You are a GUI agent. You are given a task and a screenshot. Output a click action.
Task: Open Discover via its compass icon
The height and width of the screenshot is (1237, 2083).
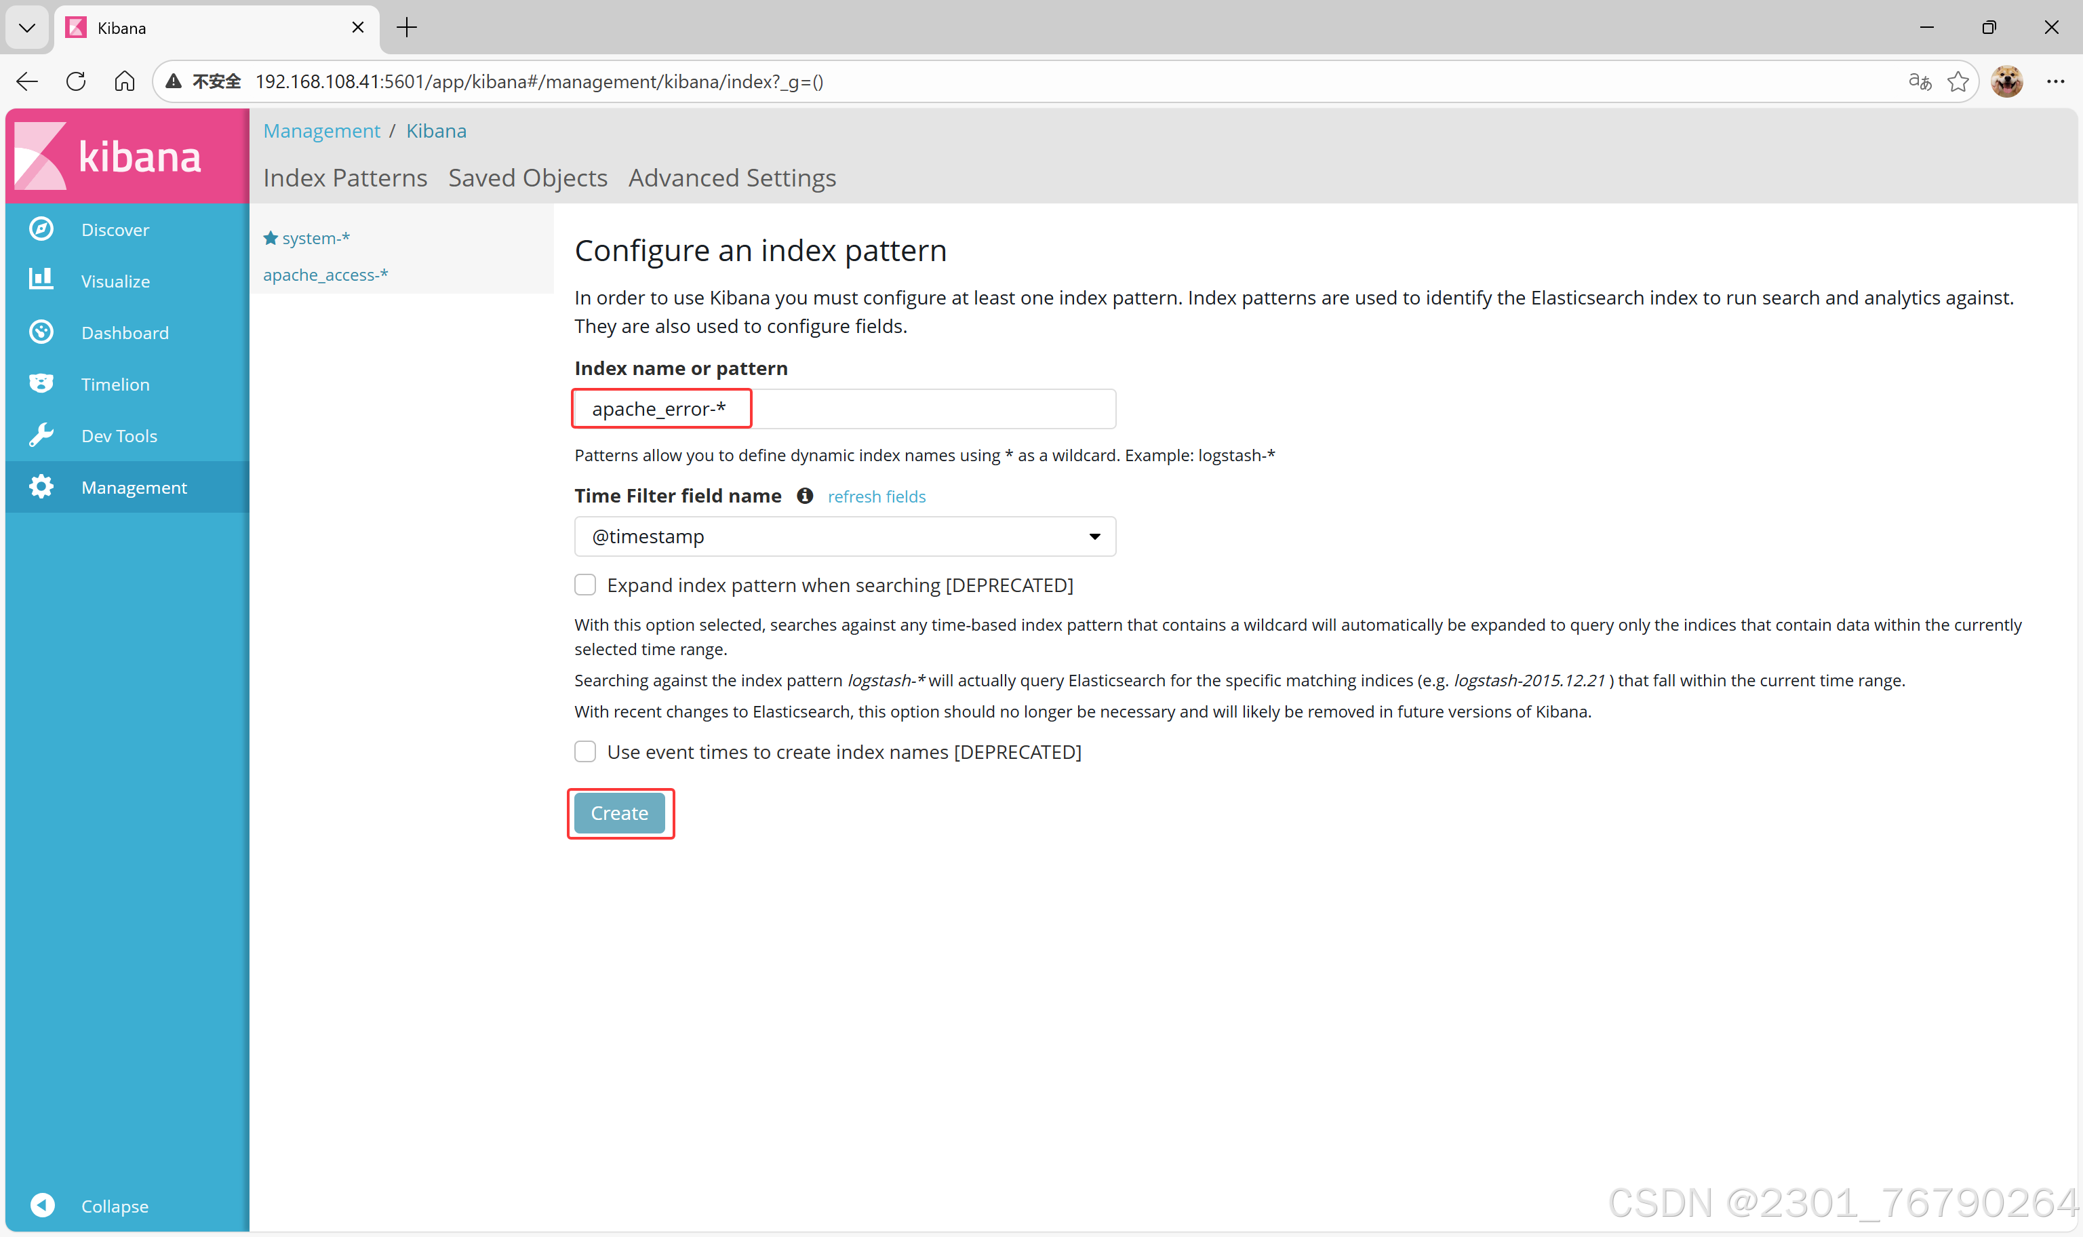pos(41,229)
